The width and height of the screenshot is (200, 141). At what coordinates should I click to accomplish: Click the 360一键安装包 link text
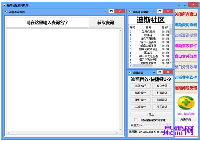tap(186, 114)
